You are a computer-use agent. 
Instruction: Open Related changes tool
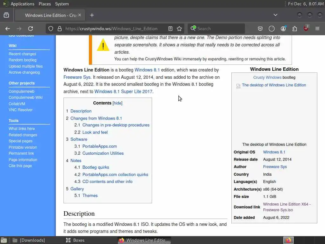point(23,135)
